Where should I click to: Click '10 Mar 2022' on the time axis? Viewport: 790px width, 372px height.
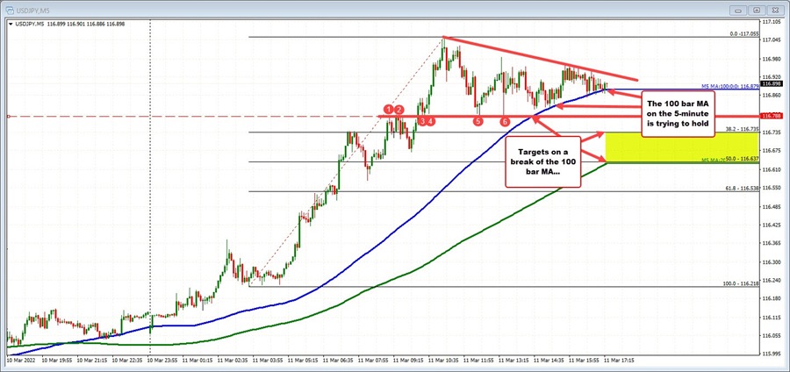(21, 361)
